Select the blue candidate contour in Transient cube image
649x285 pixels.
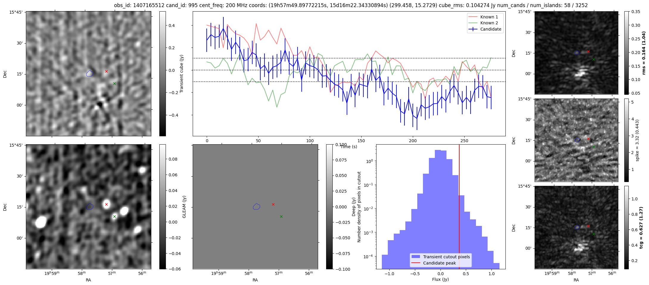(x=89, y=73)
